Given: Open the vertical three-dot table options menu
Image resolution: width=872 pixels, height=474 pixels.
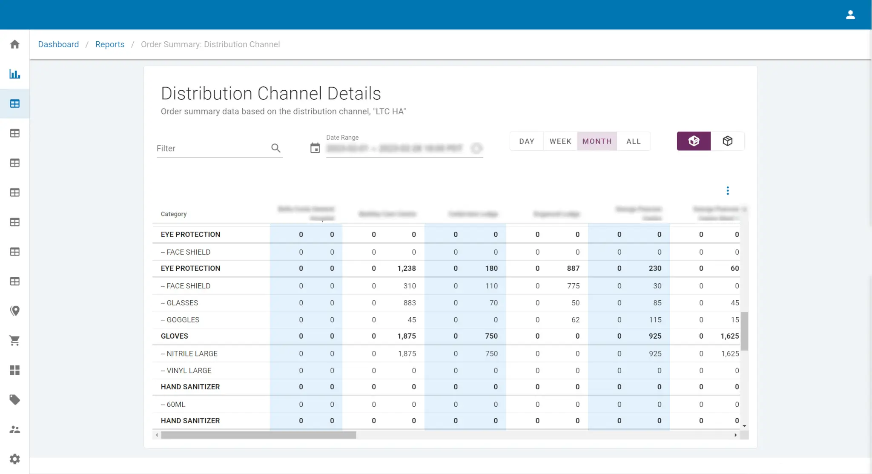Looking at the screenshot, I should point(727,190).
